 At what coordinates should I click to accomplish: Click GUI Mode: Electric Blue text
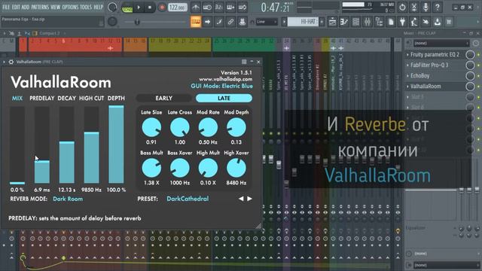point(221,86)
